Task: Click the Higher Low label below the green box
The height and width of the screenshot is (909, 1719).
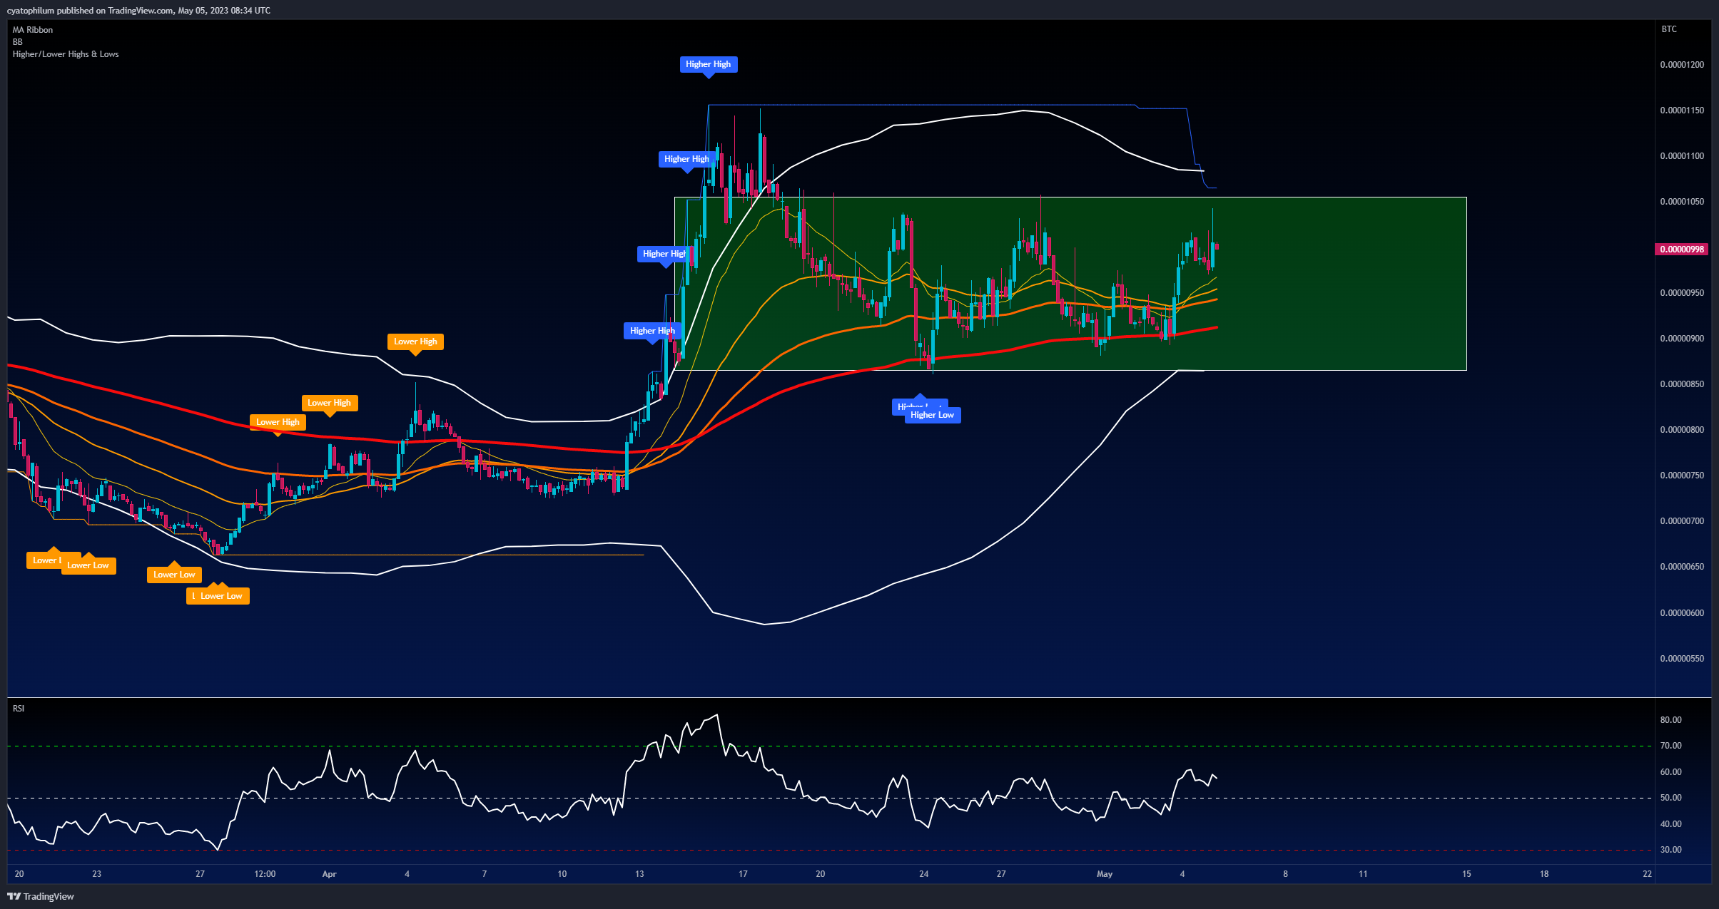Action: click(933, 415)
